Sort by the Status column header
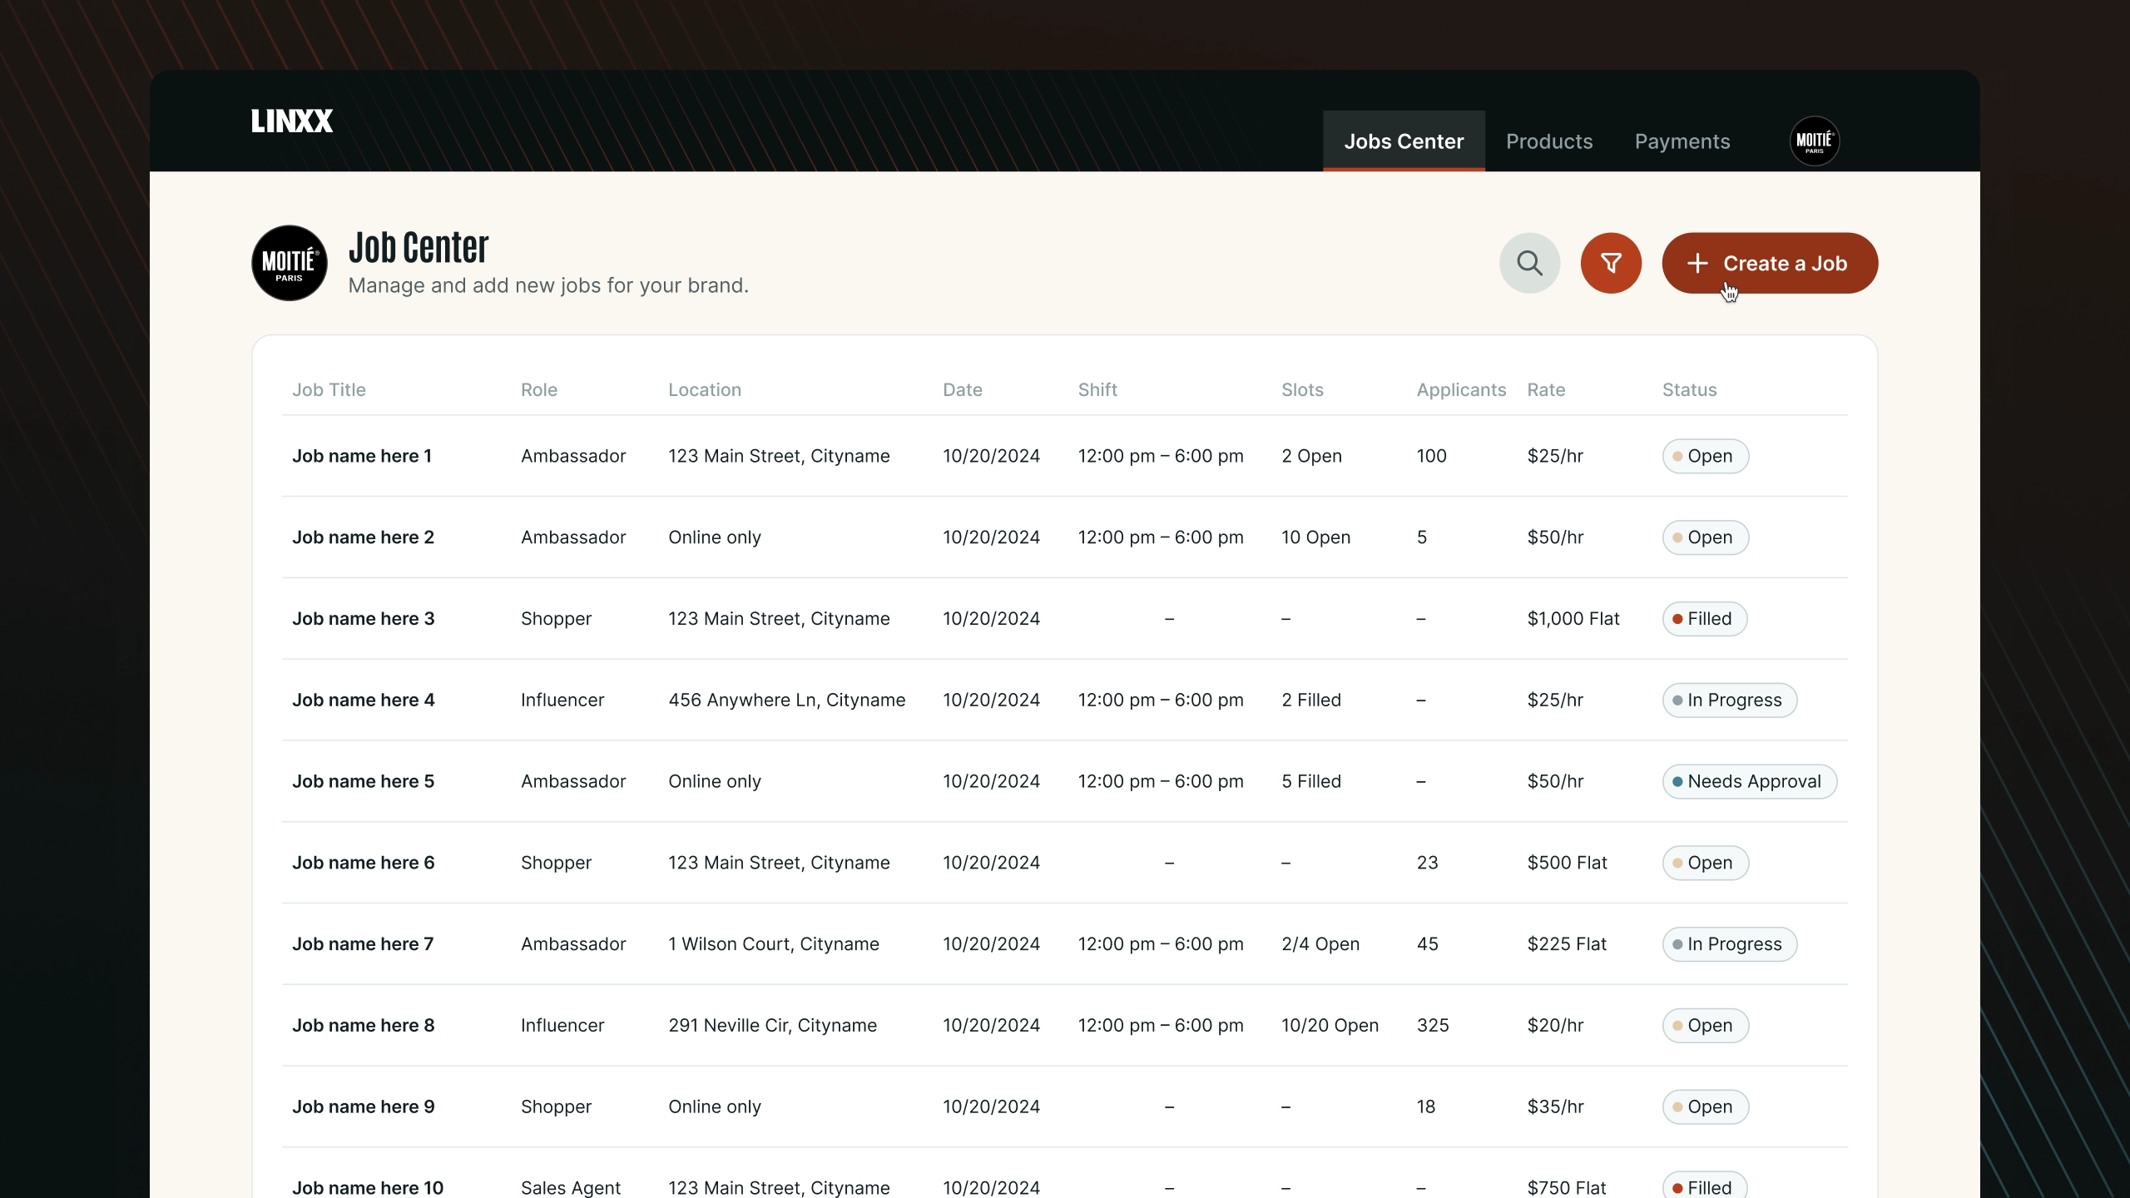2130x1198 pixels. [x=1689, y=390]
